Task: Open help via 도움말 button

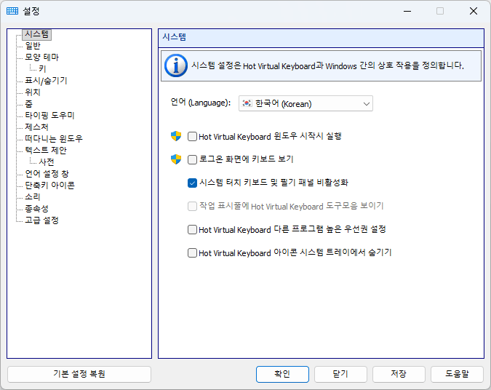Action: point(458,374)
